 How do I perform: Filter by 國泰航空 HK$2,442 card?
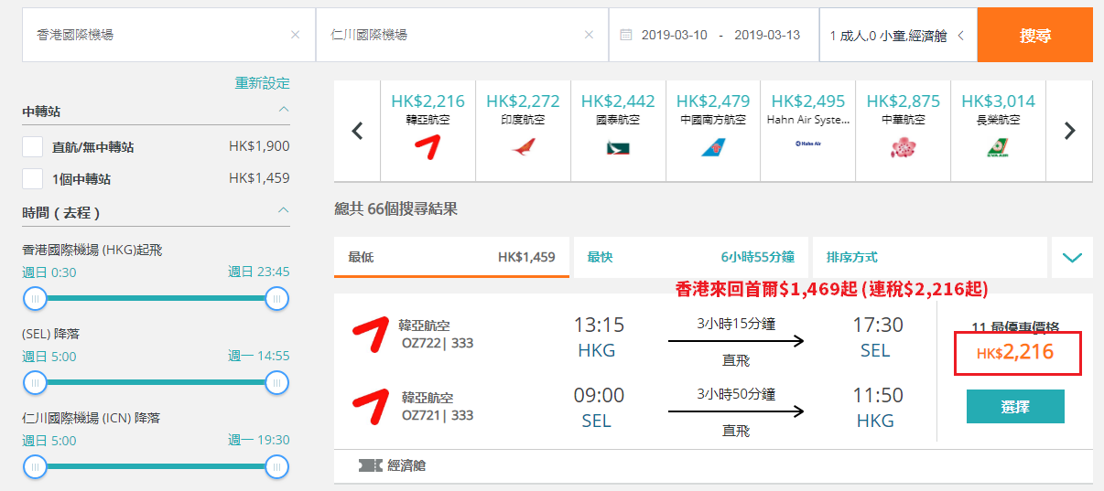618,131
